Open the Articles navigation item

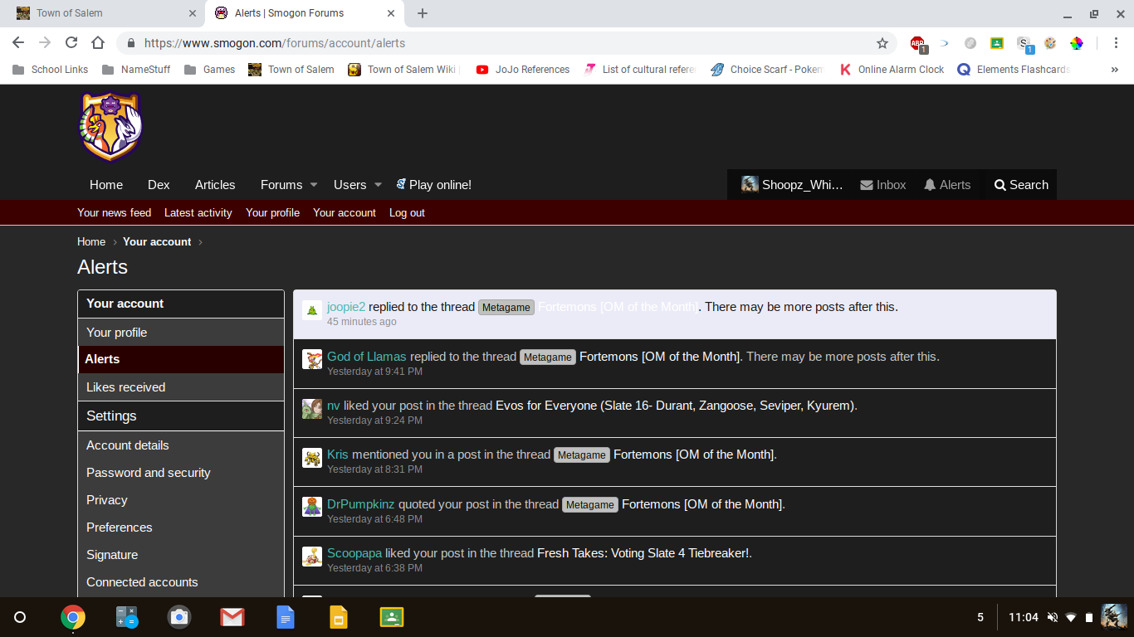click(215, 185)
